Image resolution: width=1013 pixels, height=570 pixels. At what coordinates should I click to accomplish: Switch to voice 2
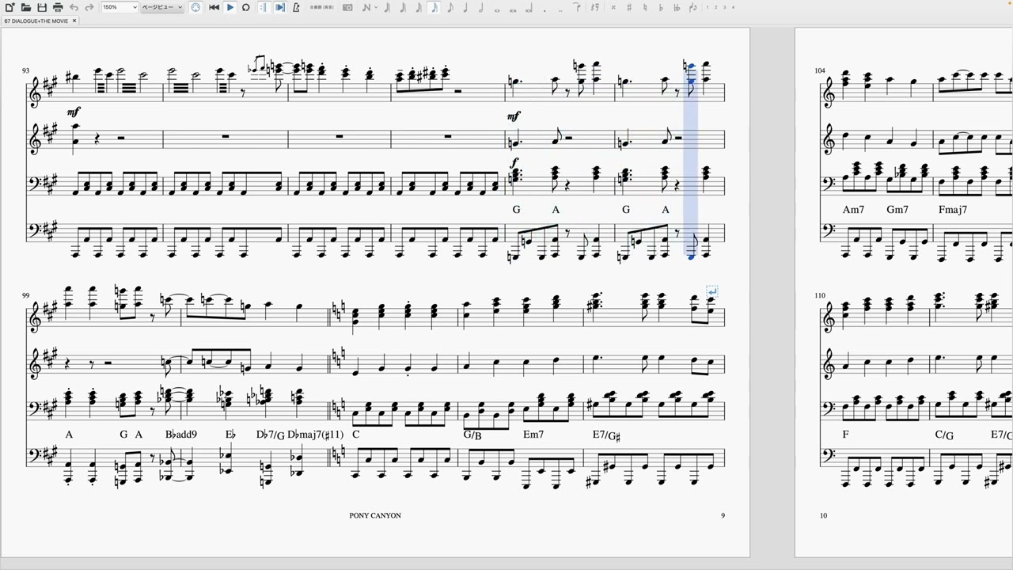[716, 7]
